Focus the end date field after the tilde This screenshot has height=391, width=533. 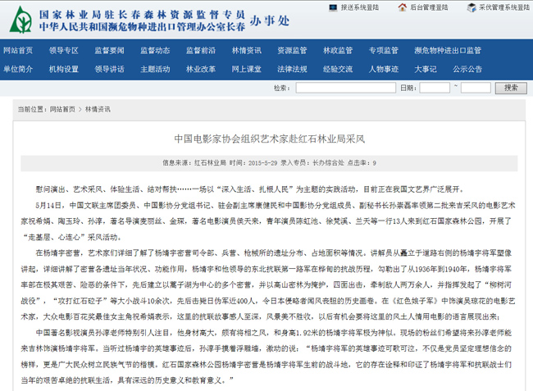pos(476,88)
